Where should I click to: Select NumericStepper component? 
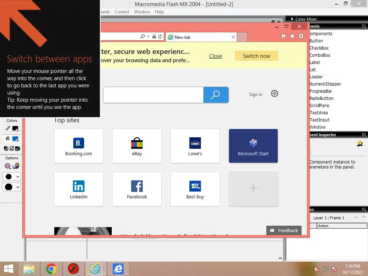[x=325, y=84]
